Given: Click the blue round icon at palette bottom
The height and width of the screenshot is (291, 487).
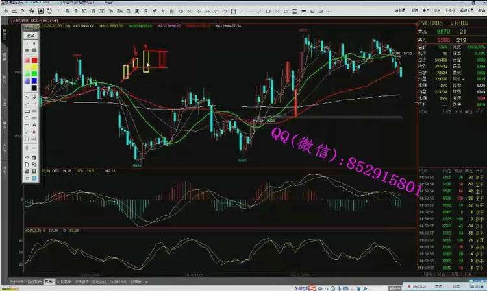Looking at the screenshot, I should click(32, 178).
